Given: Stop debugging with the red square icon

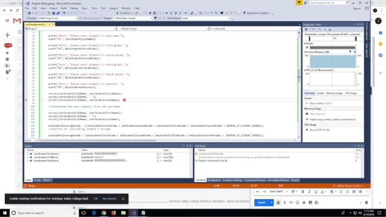Looking at the screenshot, I should pyautogui.click(x=150, y=13).
